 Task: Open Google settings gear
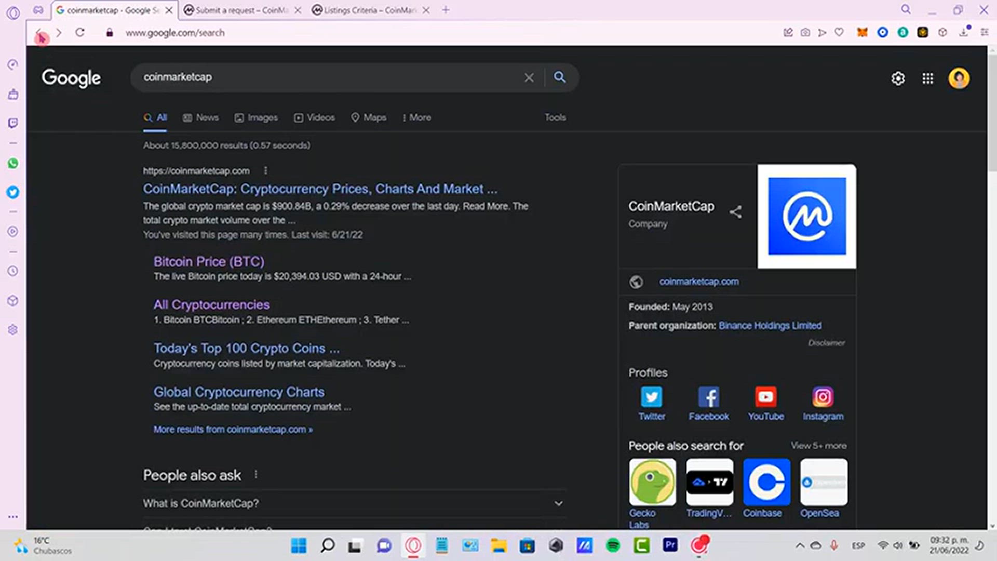(898, 78)
